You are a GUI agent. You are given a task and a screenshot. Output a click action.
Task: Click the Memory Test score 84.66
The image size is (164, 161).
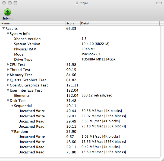[71, 75]
